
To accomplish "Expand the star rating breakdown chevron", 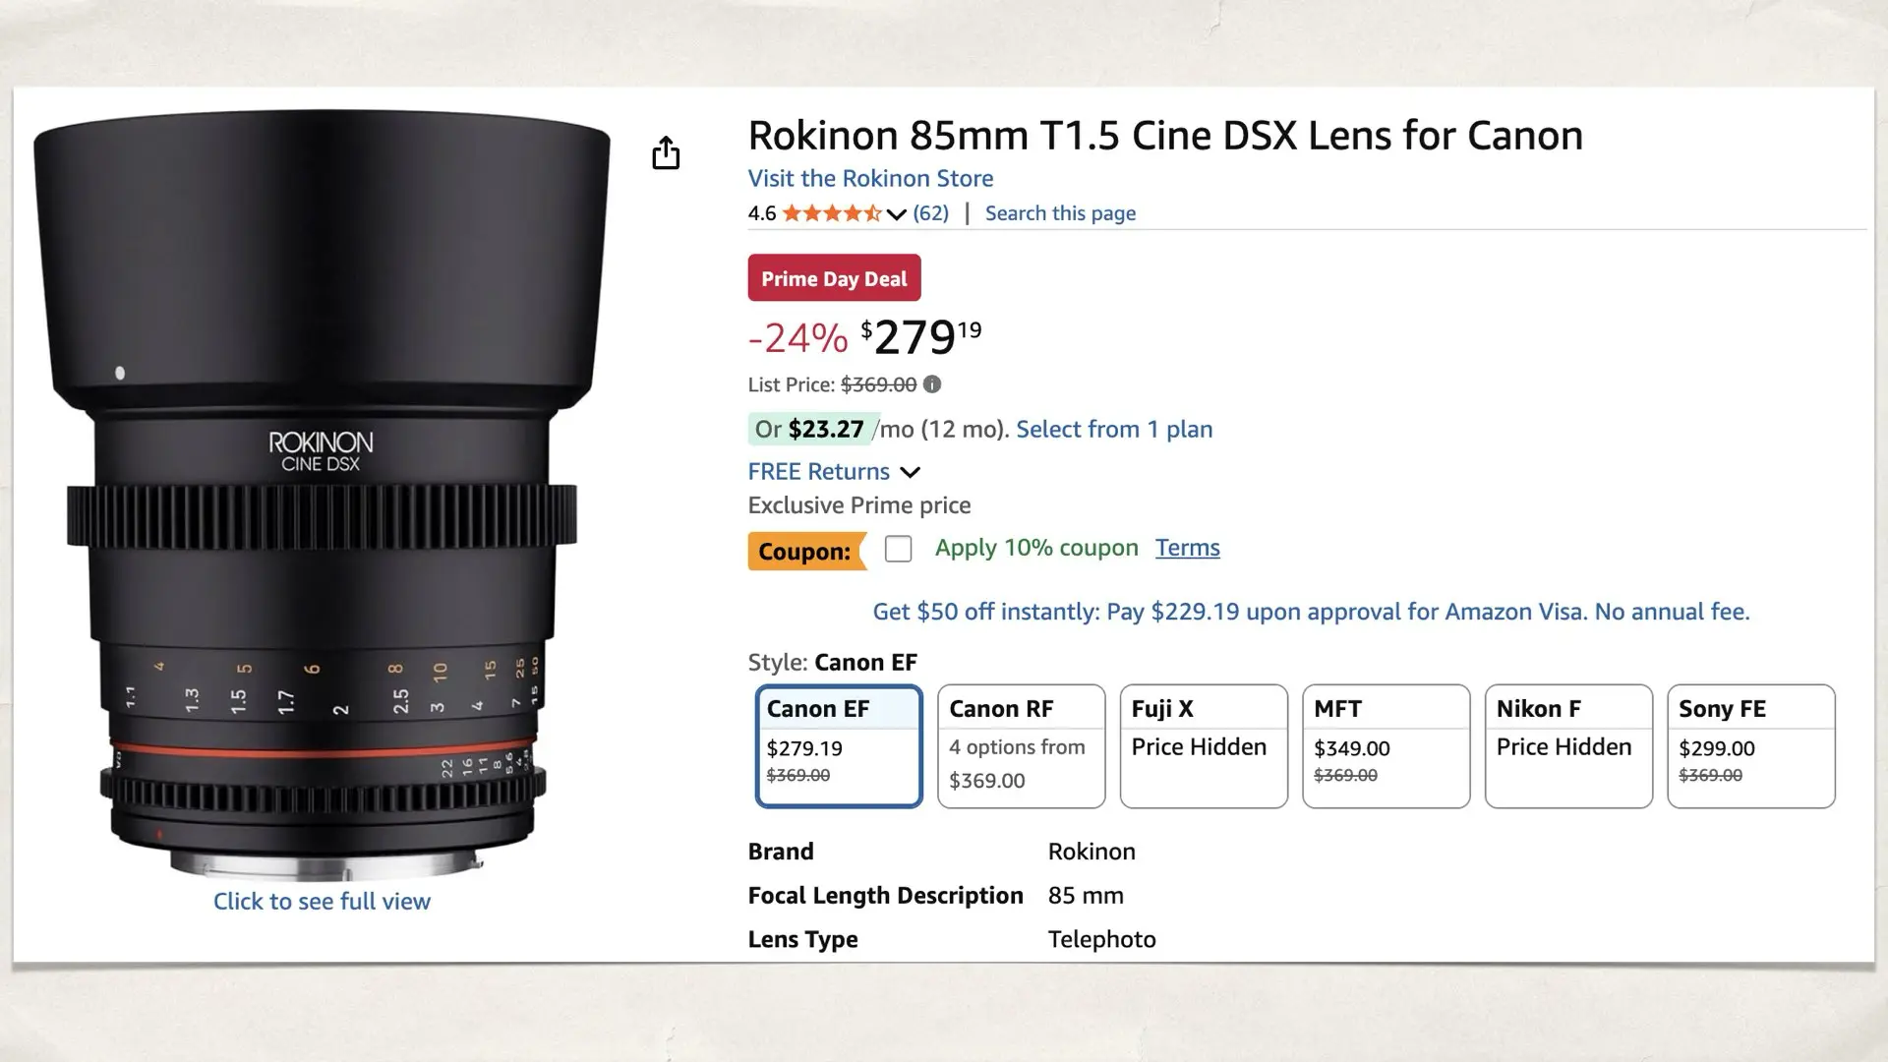I will 896,214.
